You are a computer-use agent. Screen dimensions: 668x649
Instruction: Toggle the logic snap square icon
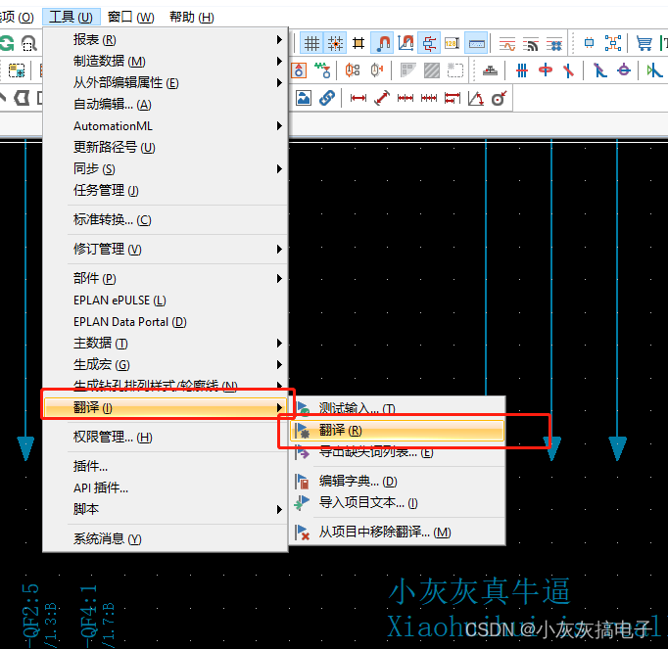(358, 43)
